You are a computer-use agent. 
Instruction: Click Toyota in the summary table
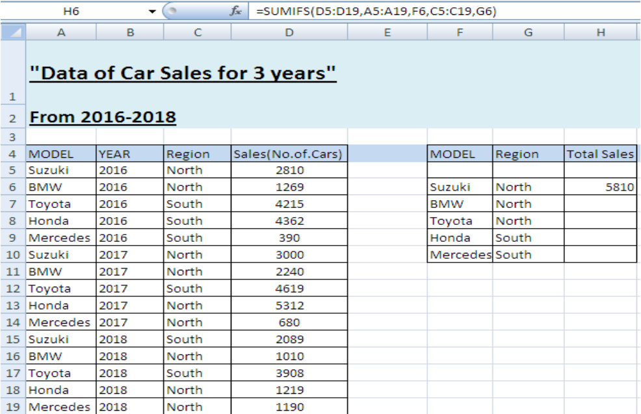(x=460, y=221)
